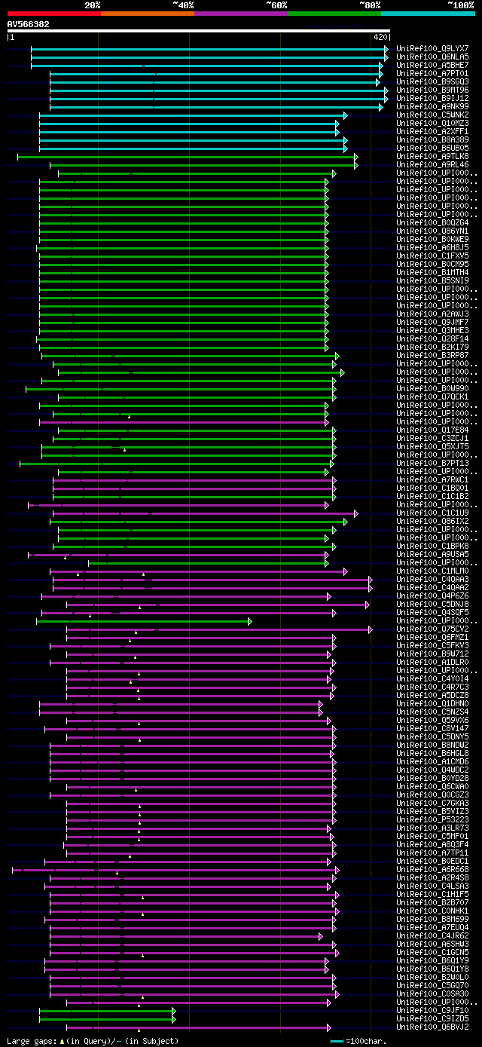
Task: Select hit label UniRef100_C4JR62
Action: [x=432, y=935]
